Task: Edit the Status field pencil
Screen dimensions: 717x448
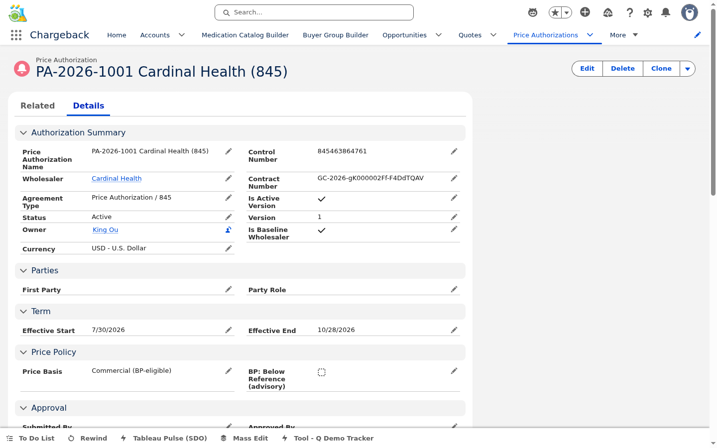Action: [229, 217]
